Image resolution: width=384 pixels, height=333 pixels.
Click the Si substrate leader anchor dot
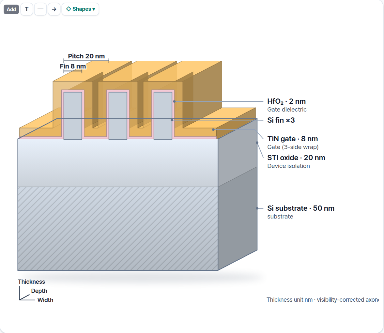(257, 208)
